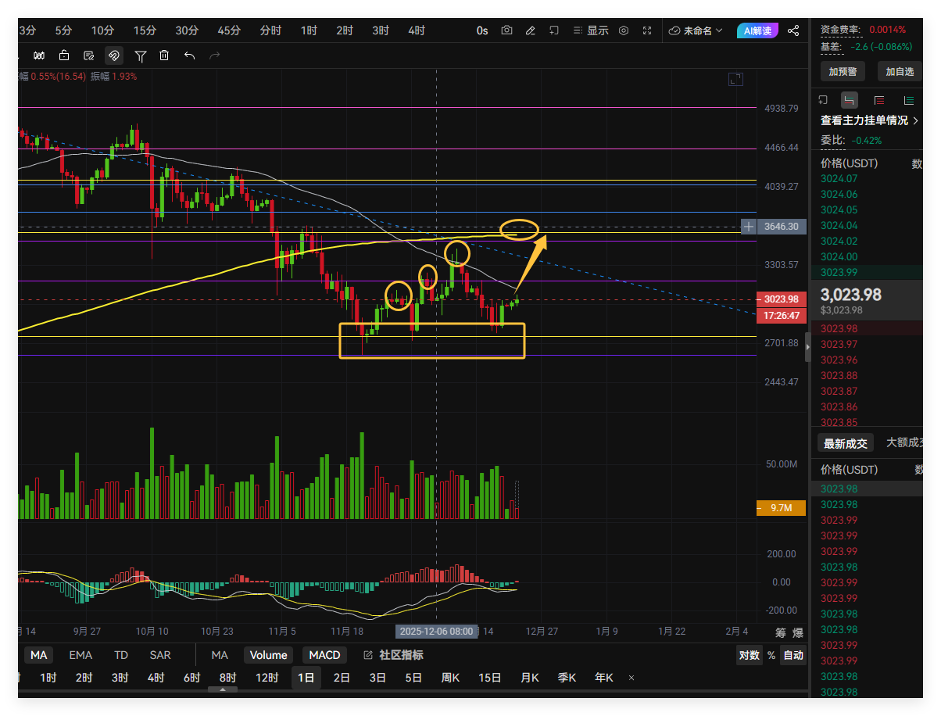
Task: Open the 未命名 layout dropdown
Action: 696,30
